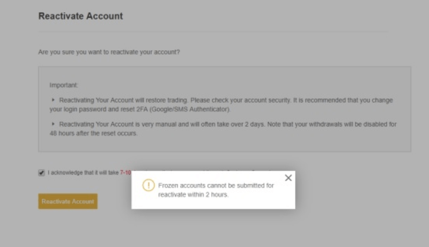Click 'reactivate within 2 hours' popup line
The width and height of the screenshot is (429, 247).
click(193, 194)
